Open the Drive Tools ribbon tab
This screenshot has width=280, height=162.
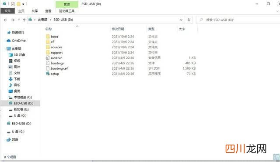[x=67, y=11]
